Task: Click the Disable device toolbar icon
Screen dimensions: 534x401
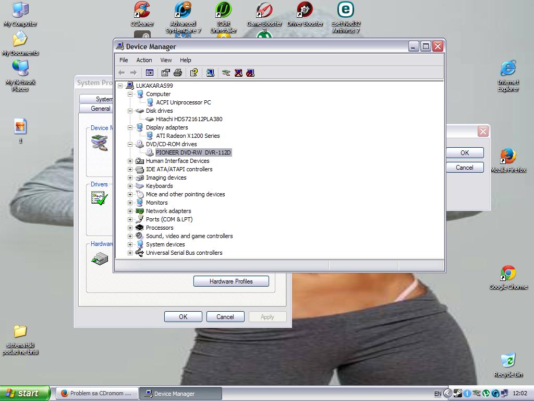Action: click(x=250, y=73)
